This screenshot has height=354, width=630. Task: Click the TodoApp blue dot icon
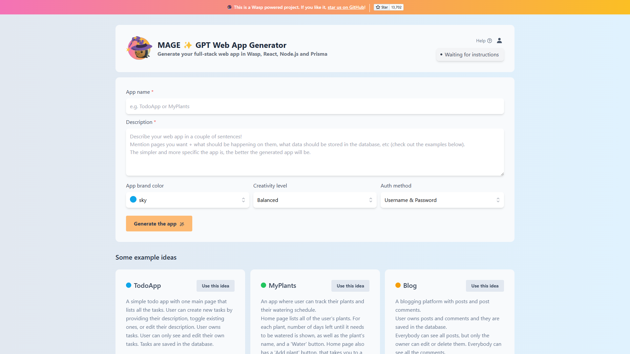pos(129,285)
